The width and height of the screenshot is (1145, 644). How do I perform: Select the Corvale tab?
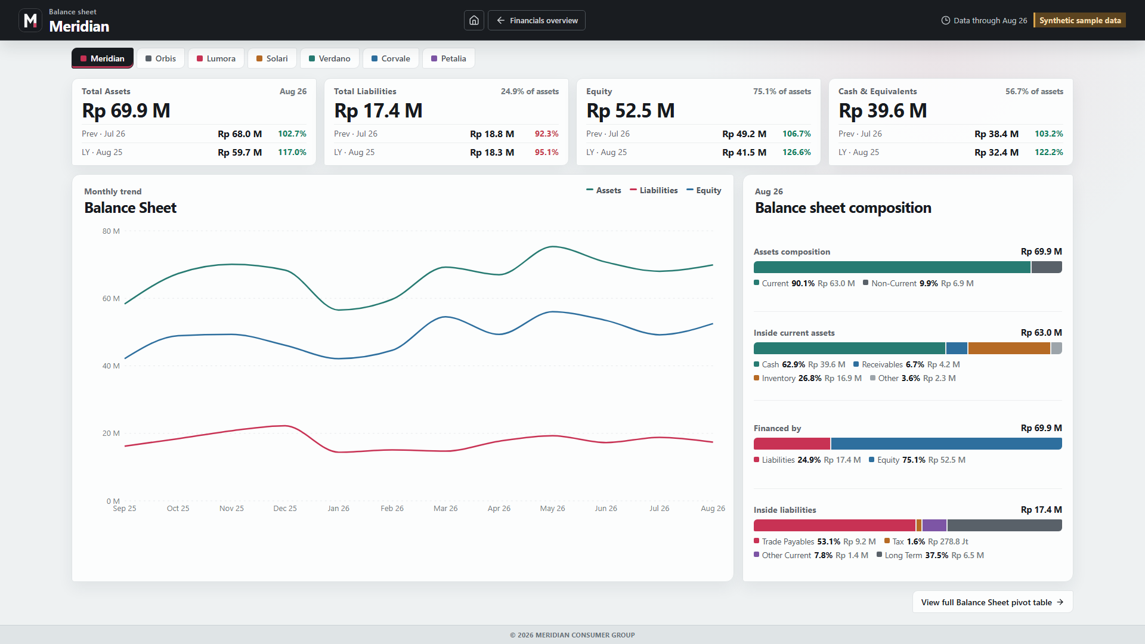[391, 58]
